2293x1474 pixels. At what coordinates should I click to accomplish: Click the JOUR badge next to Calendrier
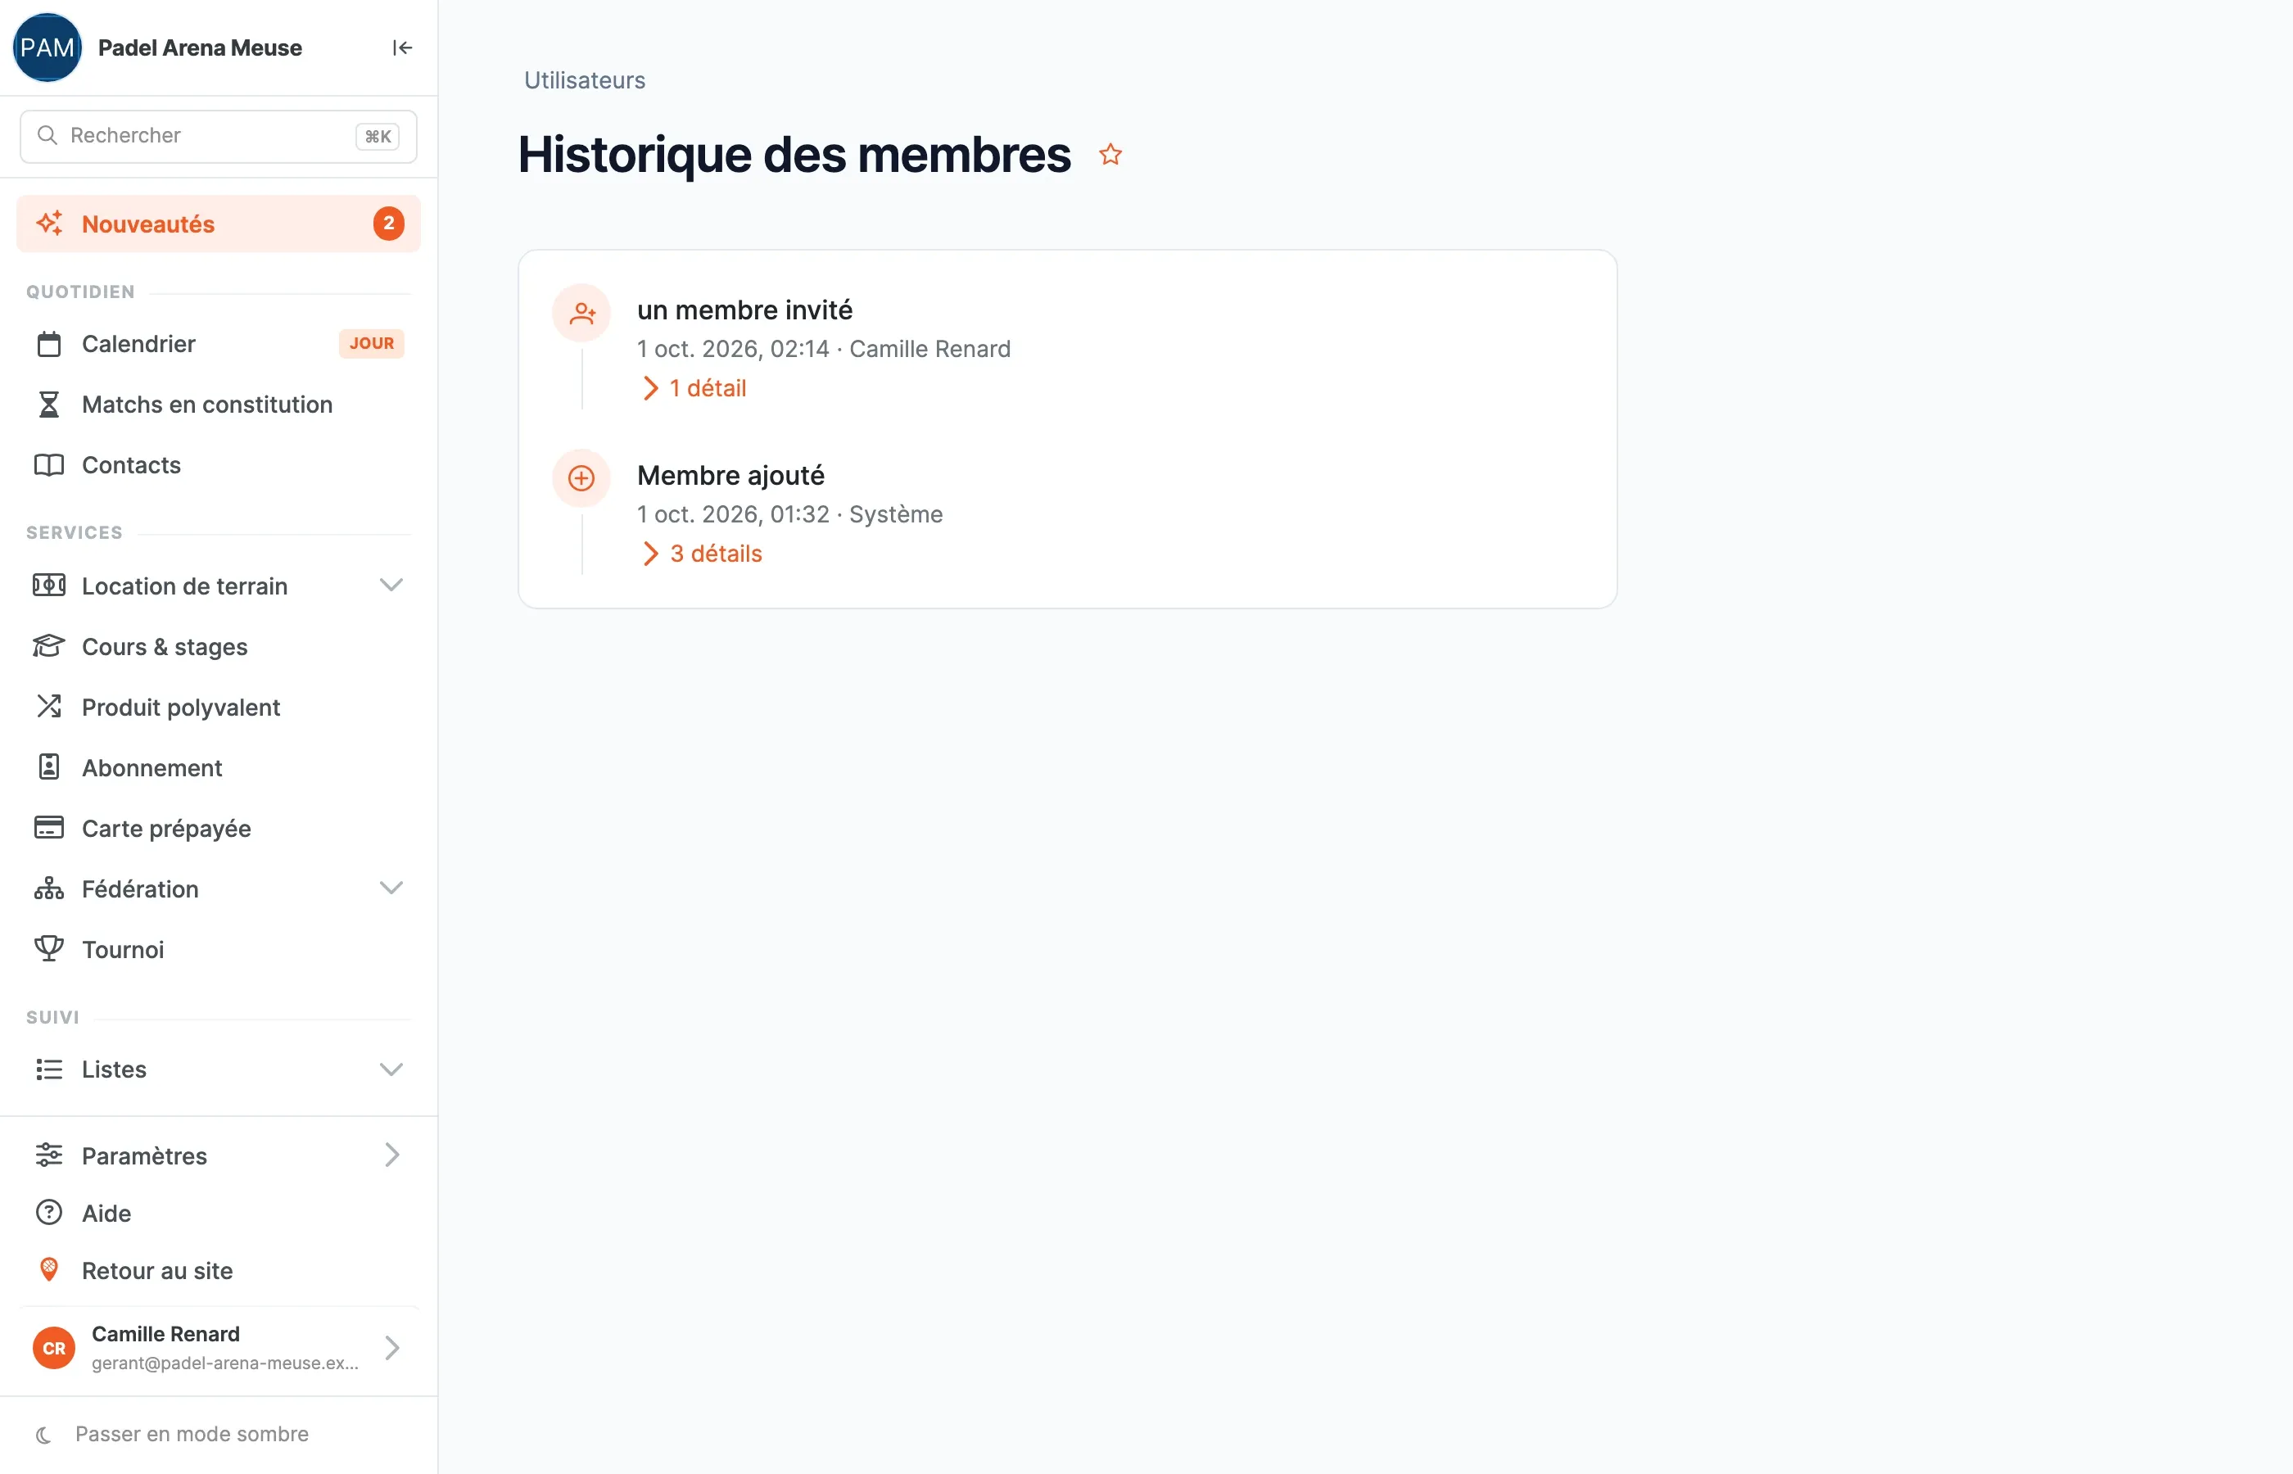click(x=371, y=344)
